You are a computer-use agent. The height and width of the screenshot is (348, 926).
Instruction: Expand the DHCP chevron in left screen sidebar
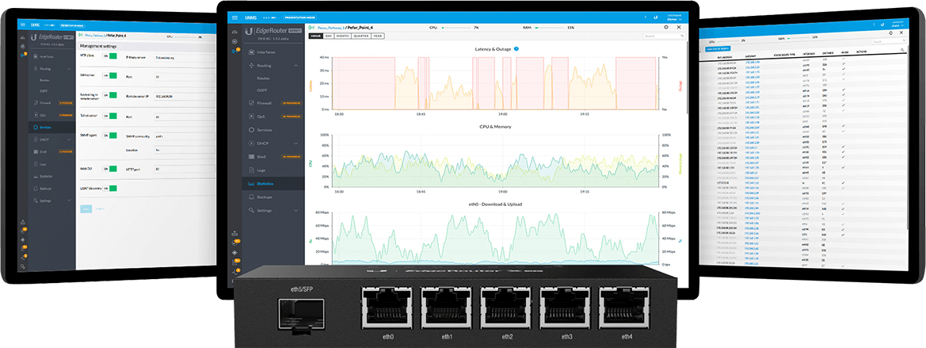(70, 140)
